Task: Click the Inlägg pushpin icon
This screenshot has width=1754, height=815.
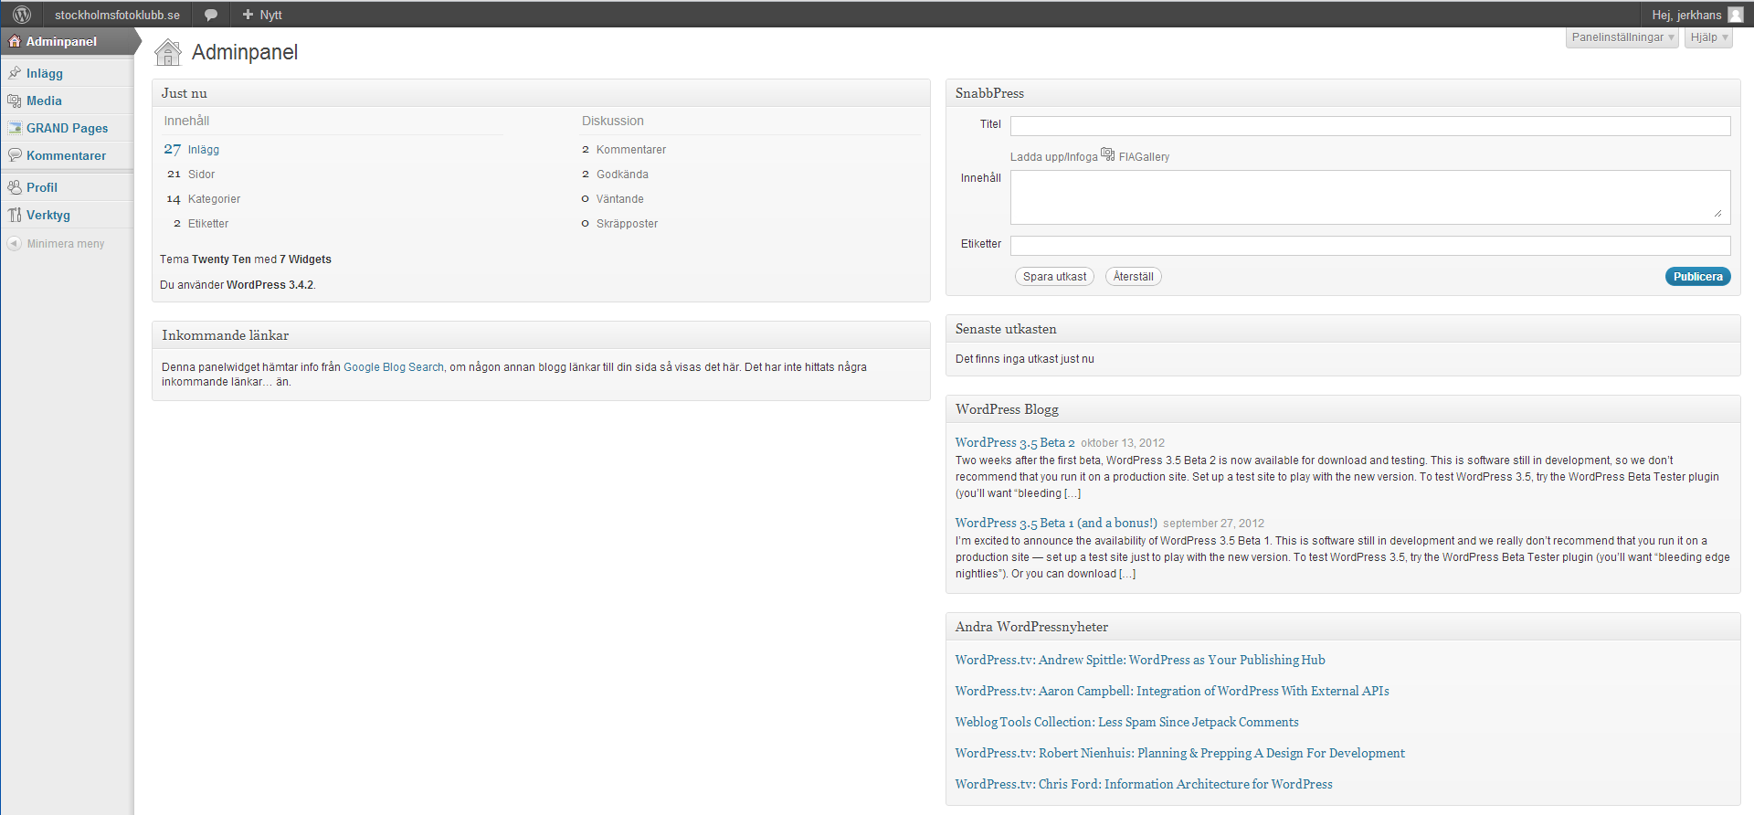Action: pyautogui.click(x=15, y=73)
